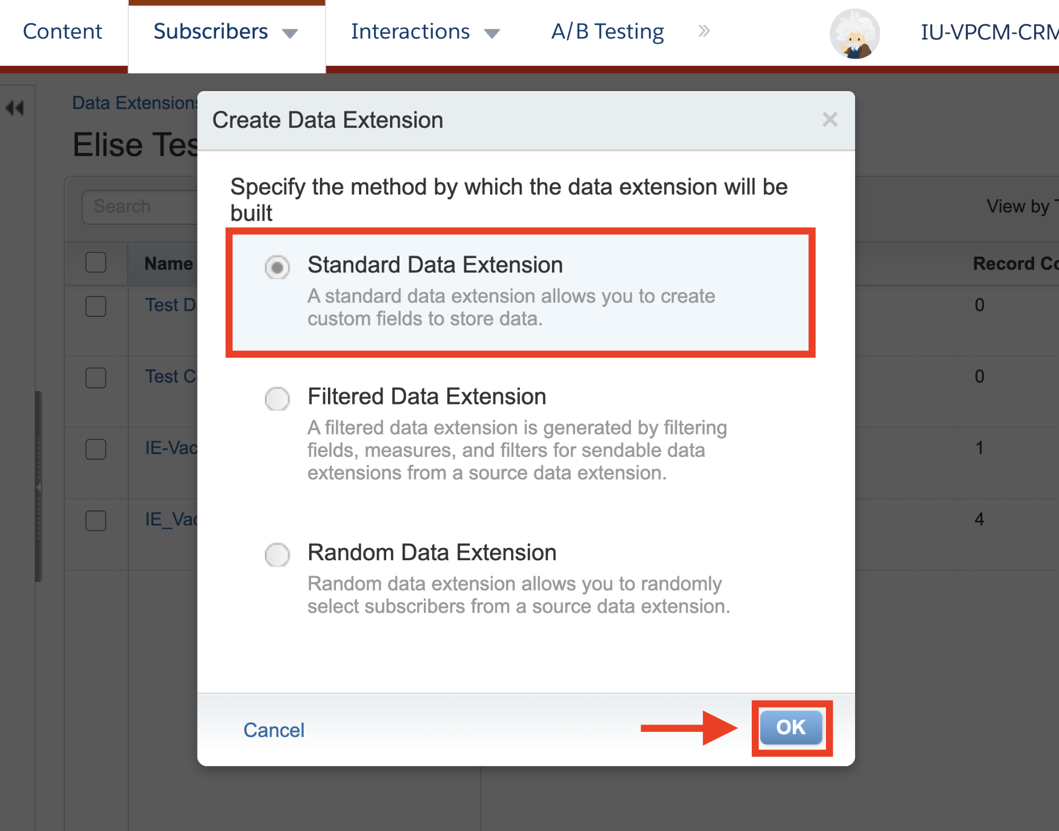
Task: Collapse the left sidebar with double arrows
Action: coord(15,108)
